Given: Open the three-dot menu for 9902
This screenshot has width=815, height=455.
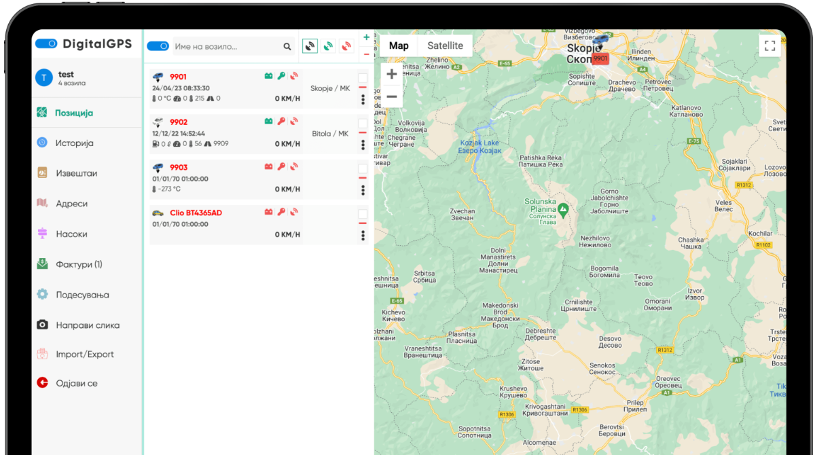Looking at the screenshot, I should [363, 145].
